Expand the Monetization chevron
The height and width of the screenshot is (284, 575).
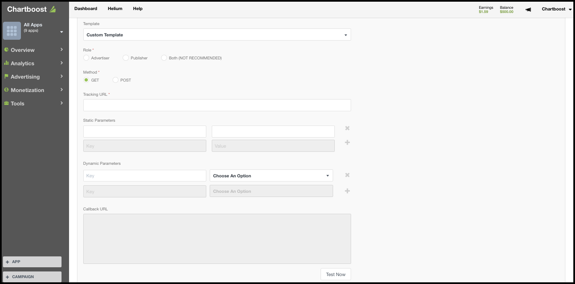click(62, 90)
